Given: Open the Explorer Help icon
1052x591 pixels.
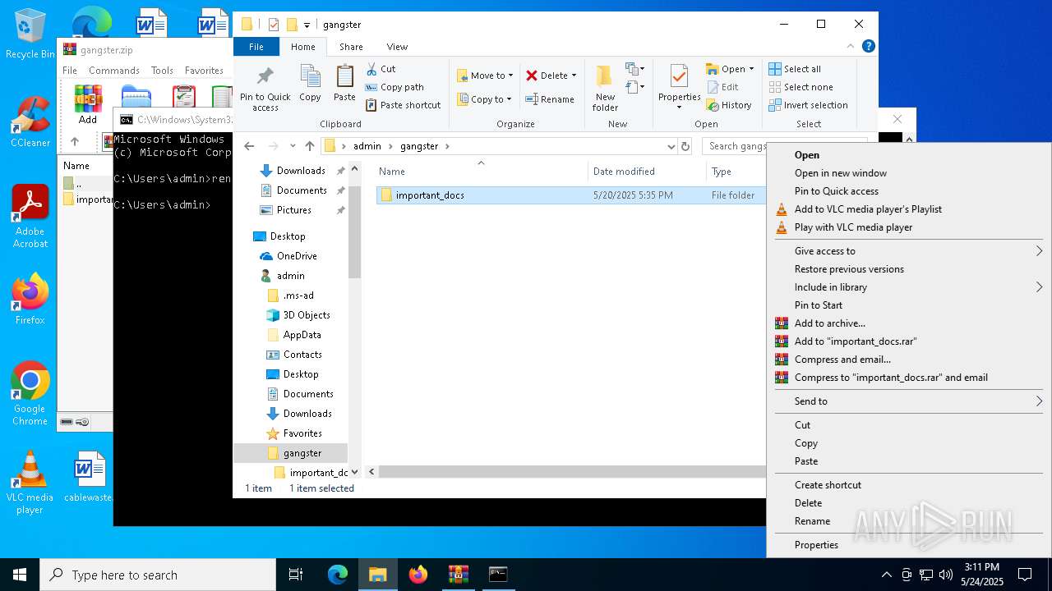Looking at the screenshot, I should 868,47.
